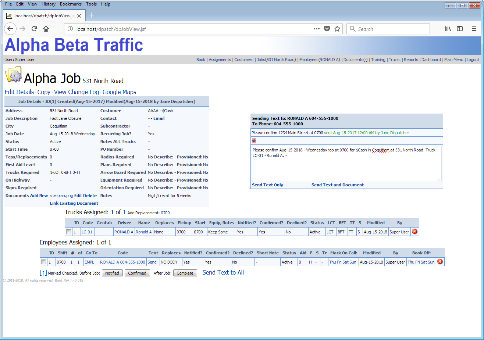Click Documents Add New link
Viewport: 484px width, 340px height.
coord(39,196)
